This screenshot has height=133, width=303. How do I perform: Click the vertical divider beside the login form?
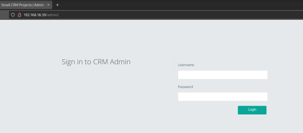(x=174, y=64)
